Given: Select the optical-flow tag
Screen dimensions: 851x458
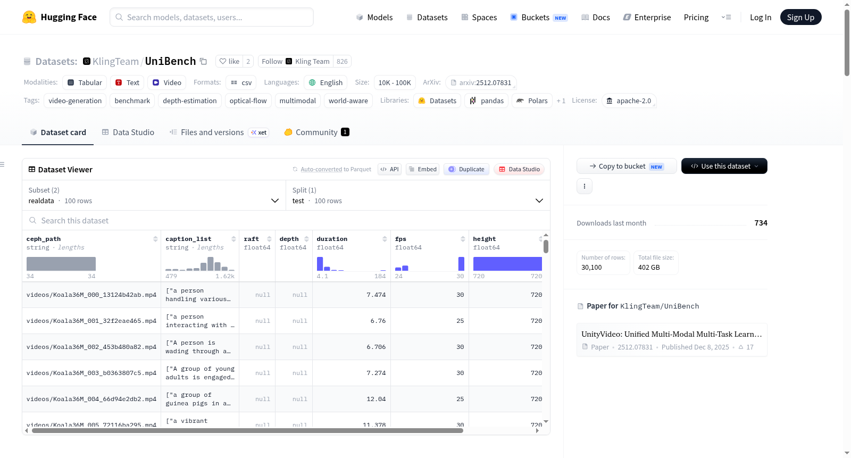Looking at the screenshot, I should click(248, 101).
